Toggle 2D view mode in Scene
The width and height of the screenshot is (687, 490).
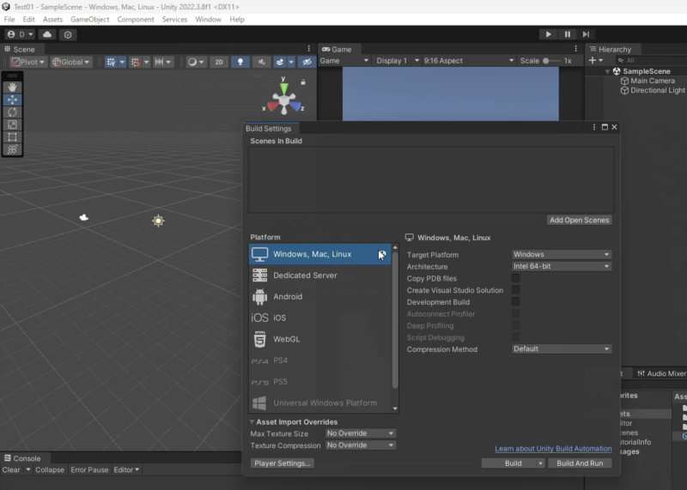pos(219,62)
